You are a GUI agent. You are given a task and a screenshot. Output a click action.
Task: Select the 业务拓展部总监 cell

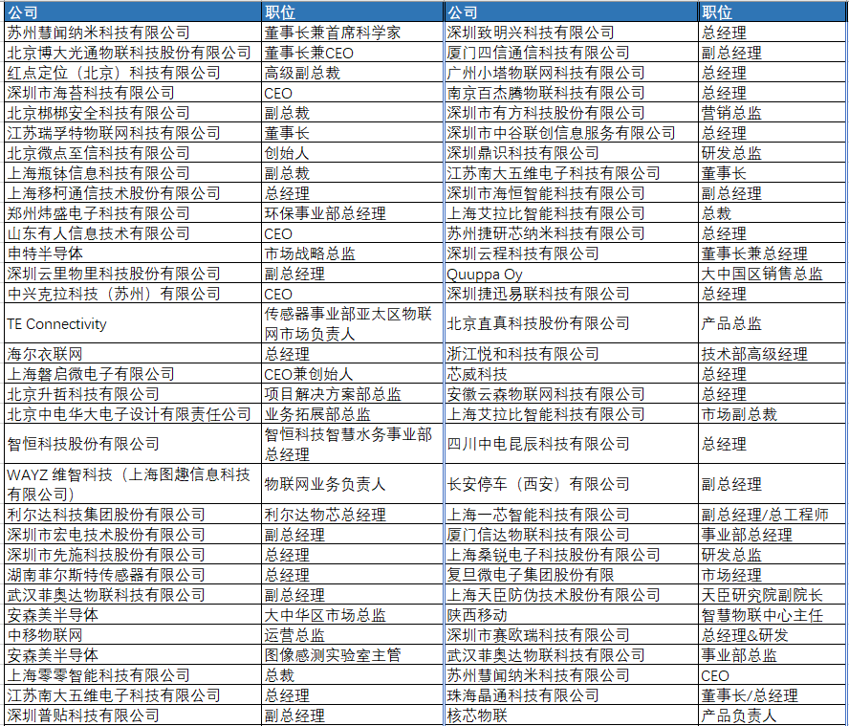coord(352,414)
